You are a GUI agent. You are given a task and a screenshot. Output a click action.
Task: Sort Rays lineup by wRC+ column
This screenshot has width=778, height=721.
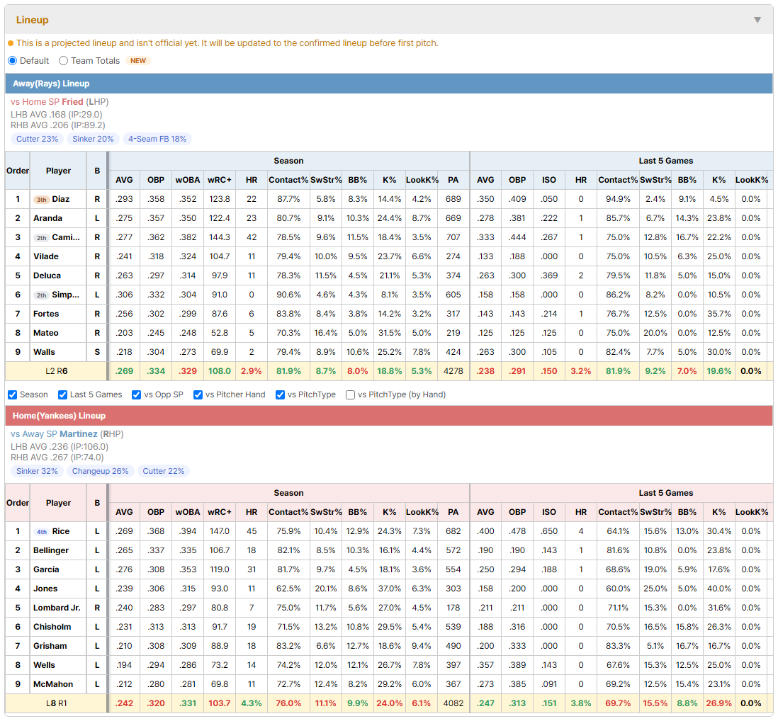[220, 180]
